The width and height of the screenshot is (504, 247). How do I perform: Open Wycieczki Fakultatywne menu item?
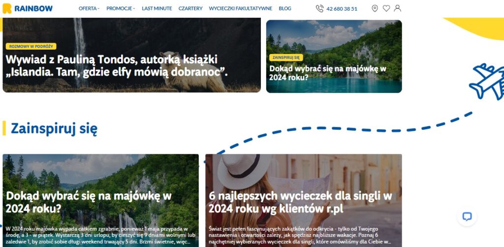240,9
